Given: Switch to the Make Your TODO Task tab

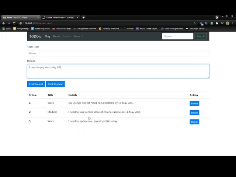Looking at the screenshot, I should [20, 18].
